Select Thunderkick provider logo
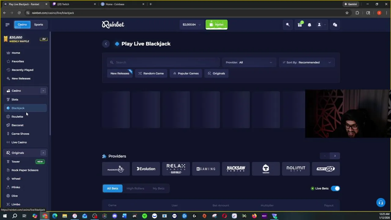 coord(266,169)
